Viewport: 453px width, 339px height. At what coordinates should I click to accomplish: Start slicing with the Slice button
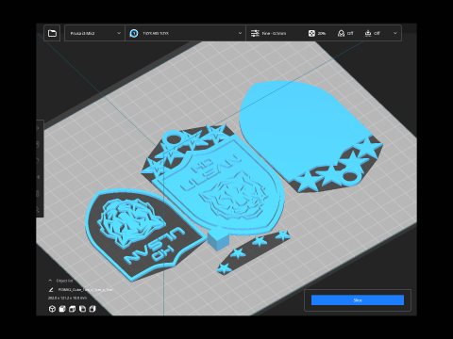358,300
